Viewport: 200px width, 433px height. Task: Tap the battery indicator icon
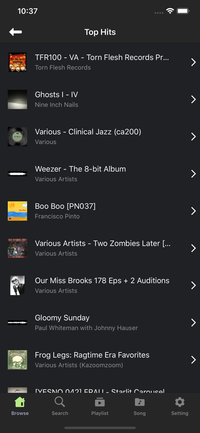[183, 11]
